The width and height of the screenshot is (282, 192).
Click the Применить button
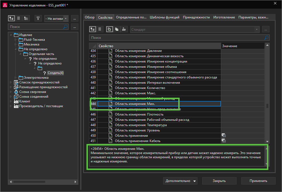(x=258, y=181)
